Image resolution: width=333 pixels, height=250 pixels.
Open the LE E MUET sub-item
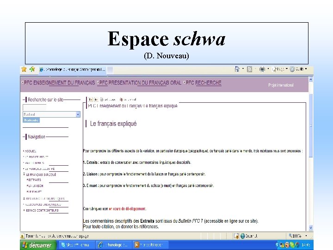[x=34, y=192]
